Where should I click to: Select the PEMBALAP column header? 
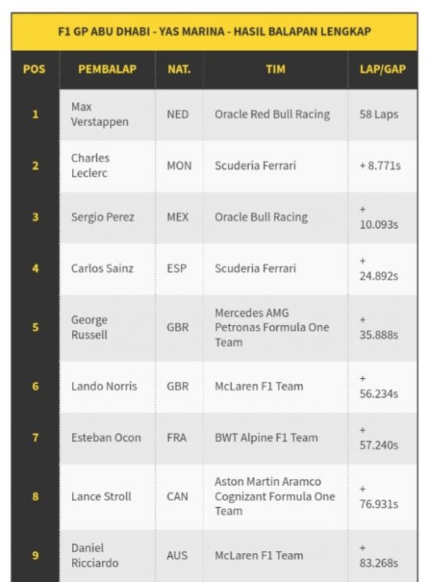point(107,69)
